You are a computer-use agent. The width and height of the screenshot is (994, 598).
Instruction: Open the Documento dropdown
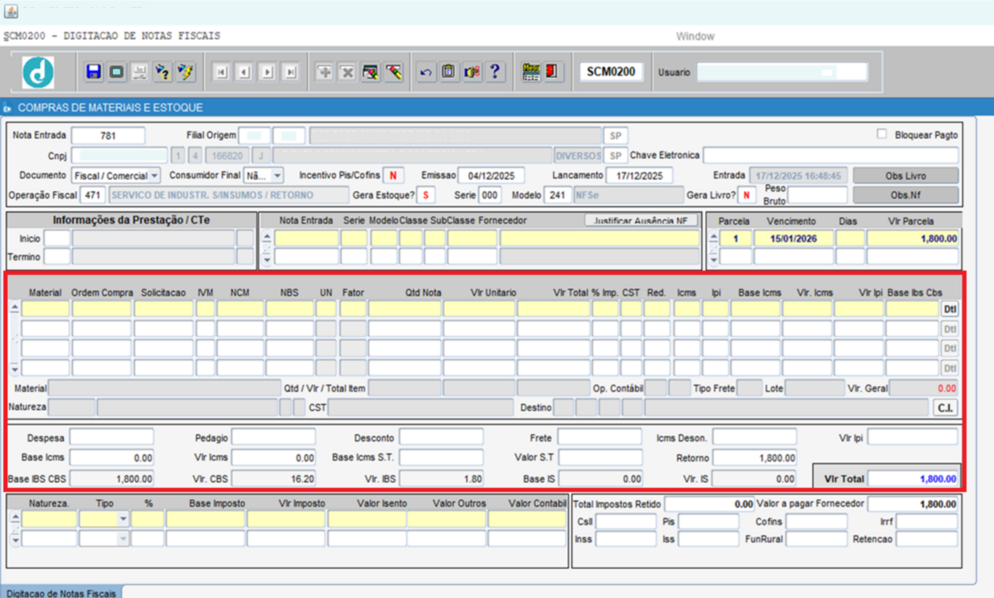pyautogui.click(x=154, y=176)
